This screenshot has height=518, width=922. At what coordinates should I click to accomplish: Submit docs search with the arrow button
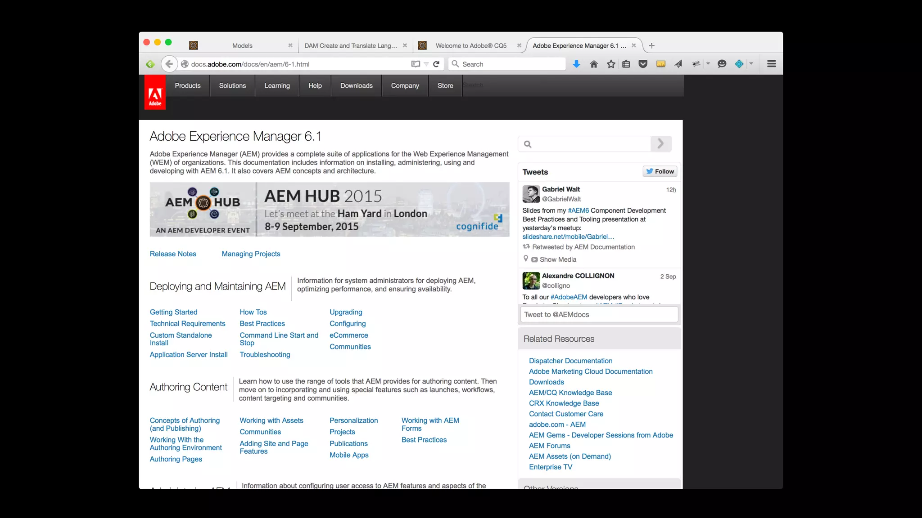pos(660,144)
